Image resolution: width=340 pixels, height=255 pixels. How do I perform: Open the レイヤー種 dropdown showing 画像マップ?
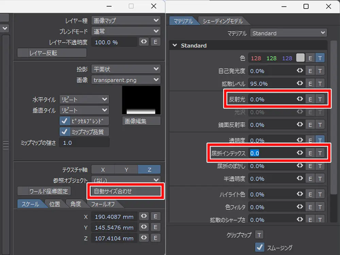[126, 21]
